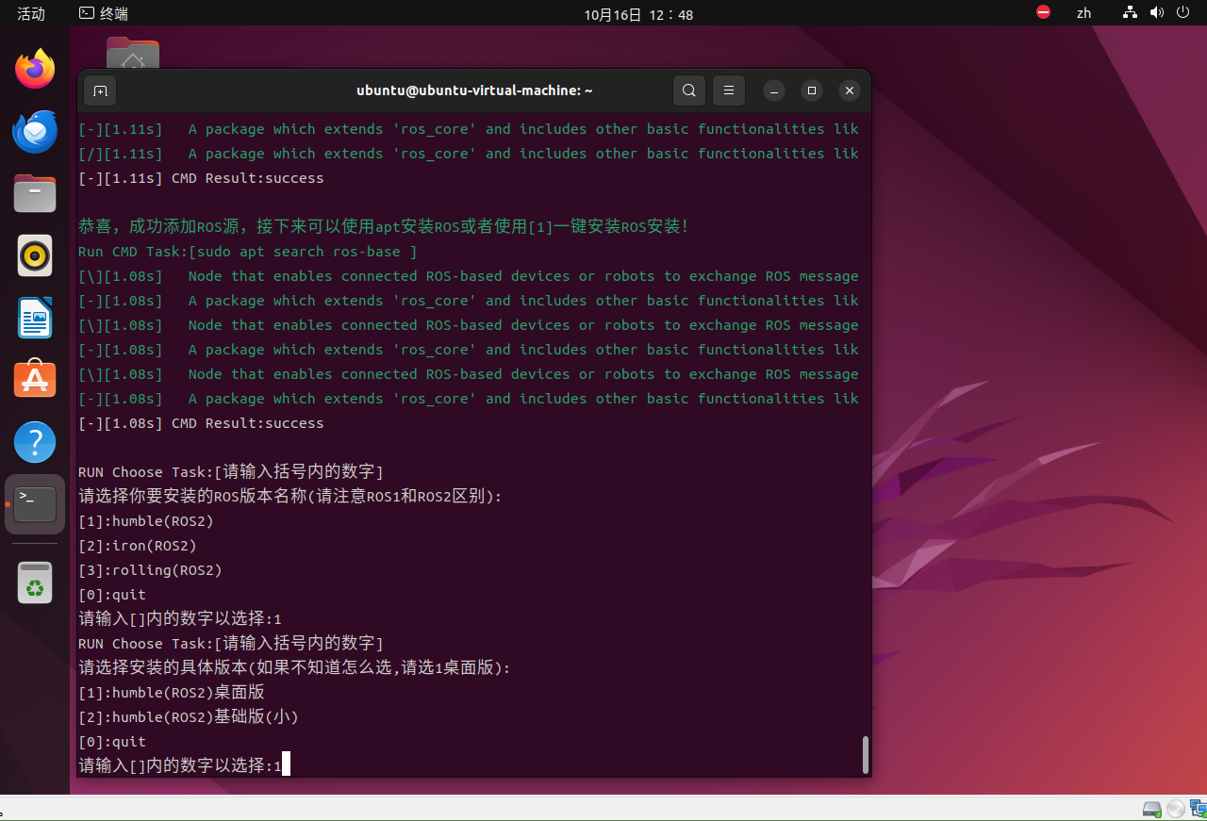1207x821 pixels.
Task: Launch Ubuntu Software center
Action: click(34, 379)
